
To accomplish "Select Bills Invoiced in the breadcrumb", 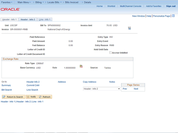I will (72, 2).
